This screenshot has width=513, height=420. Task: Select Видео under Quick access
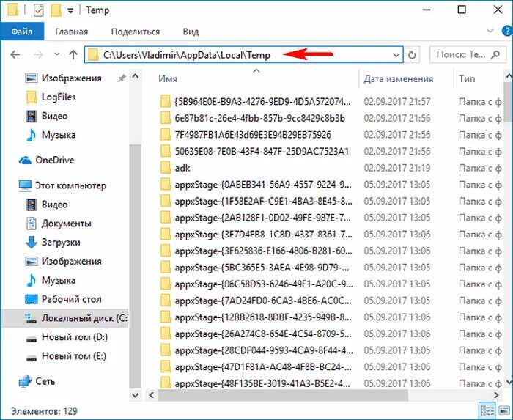coord(46,116)
